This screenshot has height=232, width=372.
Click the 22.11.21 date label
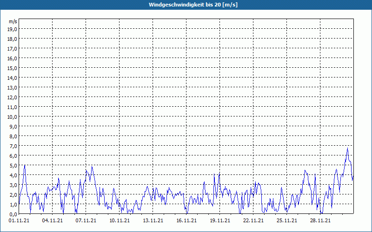[x=253, y=221]
